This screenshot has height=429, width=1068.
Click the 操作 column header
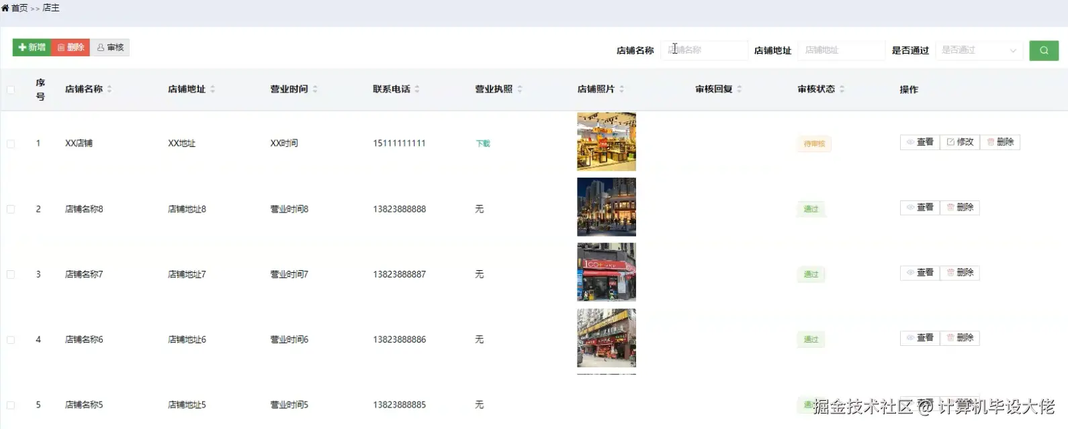coord(909,90)
